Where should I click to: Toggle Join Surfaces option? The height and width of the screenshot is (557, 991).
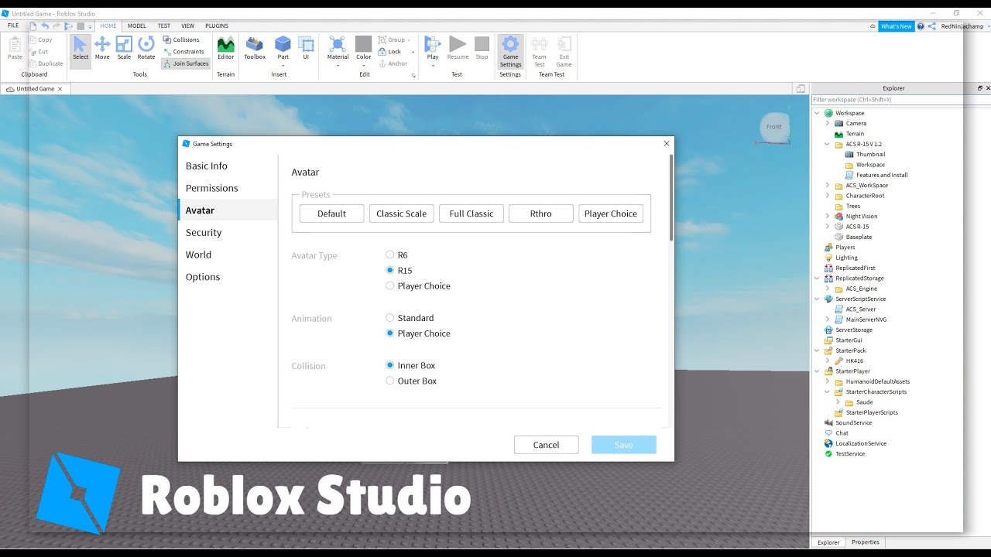pyautogui.click(x=186, y=63)
